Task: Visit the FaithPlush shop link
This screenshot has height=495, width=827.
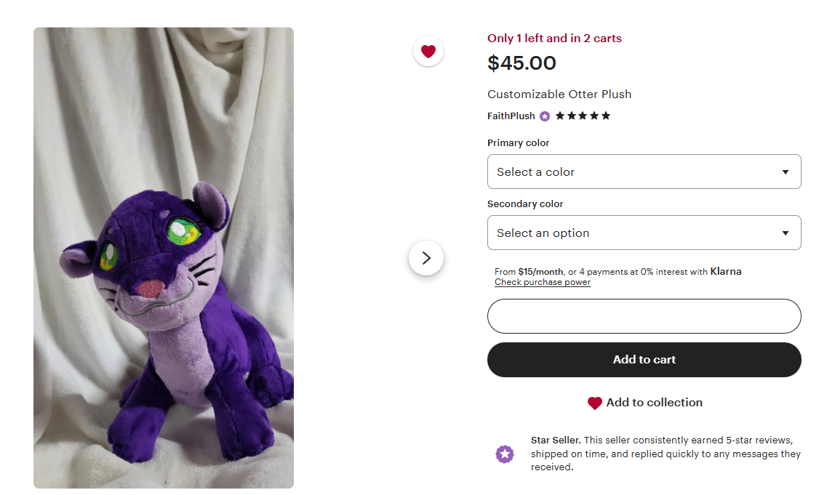Action: click(511, 116)
